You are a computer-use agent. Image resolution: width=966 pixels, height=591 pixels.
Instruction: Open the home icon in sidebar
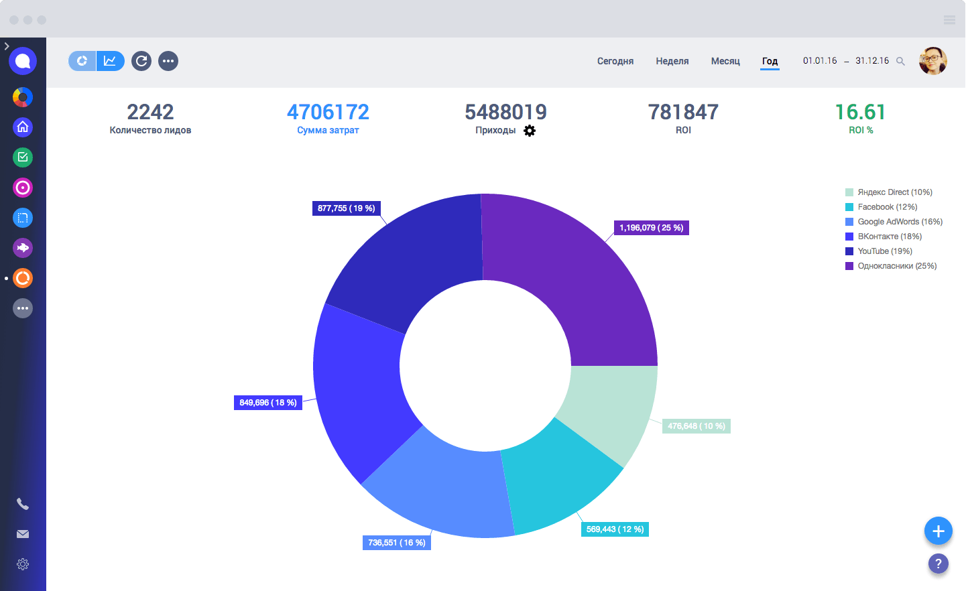[23, 127]
